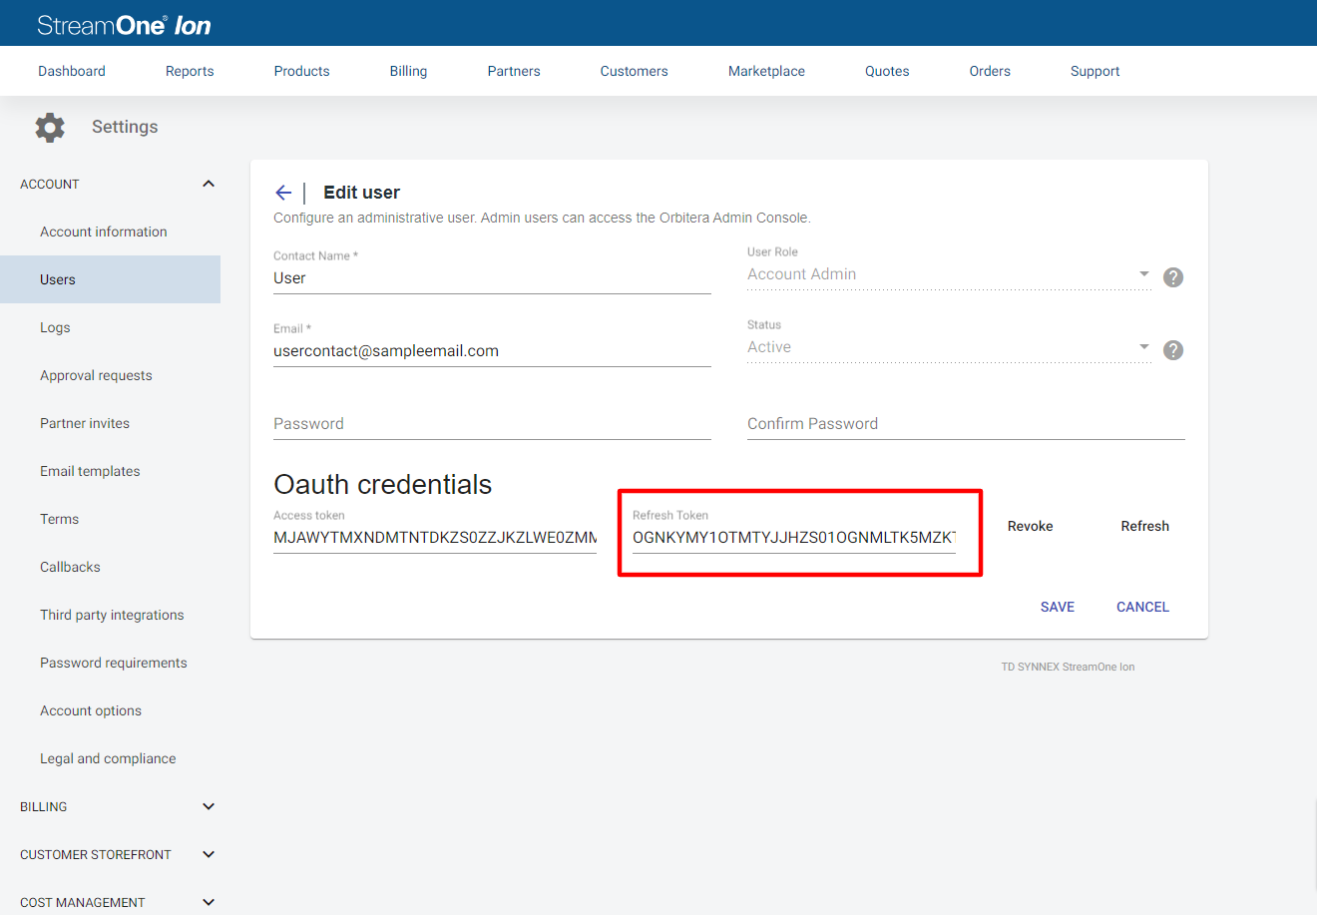Open the Products menu
1317x915 pixels.
(x=301, y=71)
